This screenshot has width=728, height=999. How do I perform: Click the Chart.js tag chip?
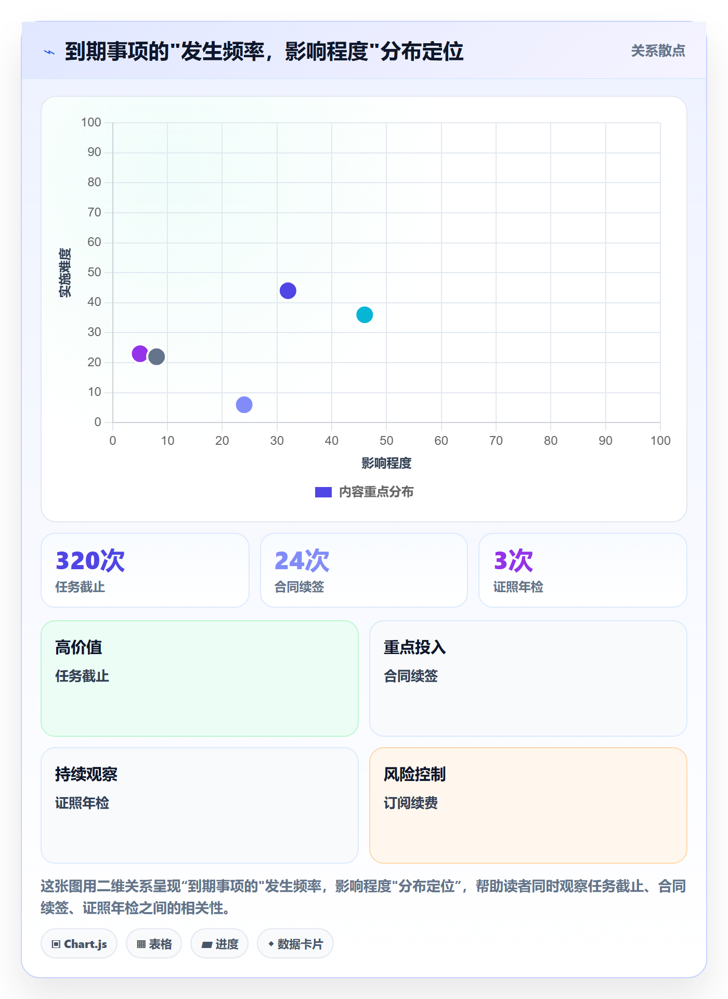coord(79,943)
